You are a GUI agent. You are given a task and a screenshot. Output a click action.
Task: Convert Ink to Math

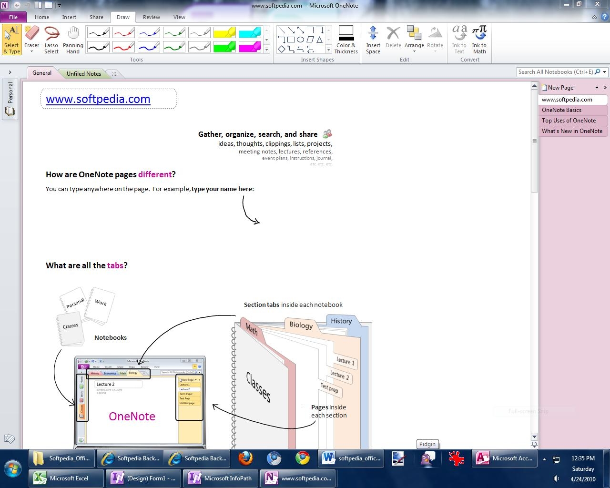479,39
